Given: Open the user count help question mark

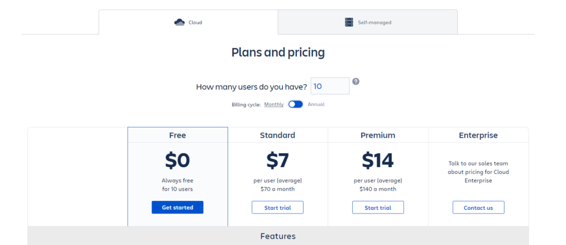Looking at the screenshot, I should click(355, 82).
